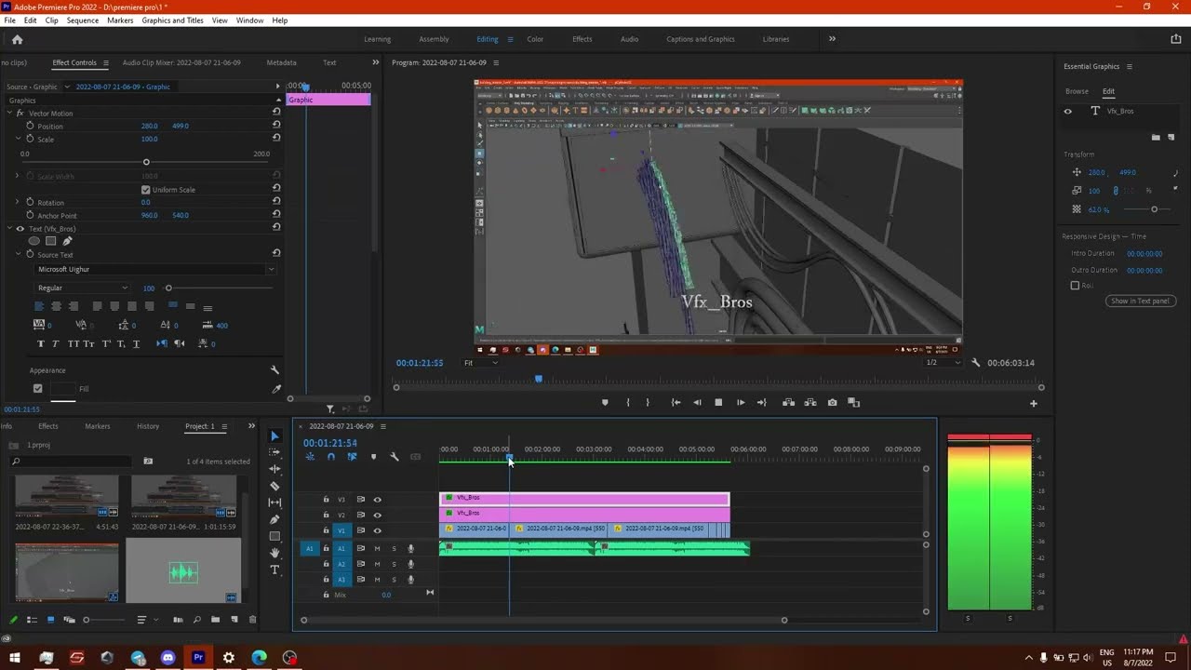This screenshot has height=670, width=1191.
Task: Left align the text
Action: pyautogui.click(x=39, y=306)
